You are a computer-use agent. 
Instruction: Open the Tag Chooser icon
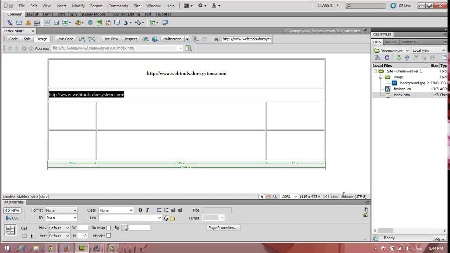pyautogui.click(x=165, y=22)
